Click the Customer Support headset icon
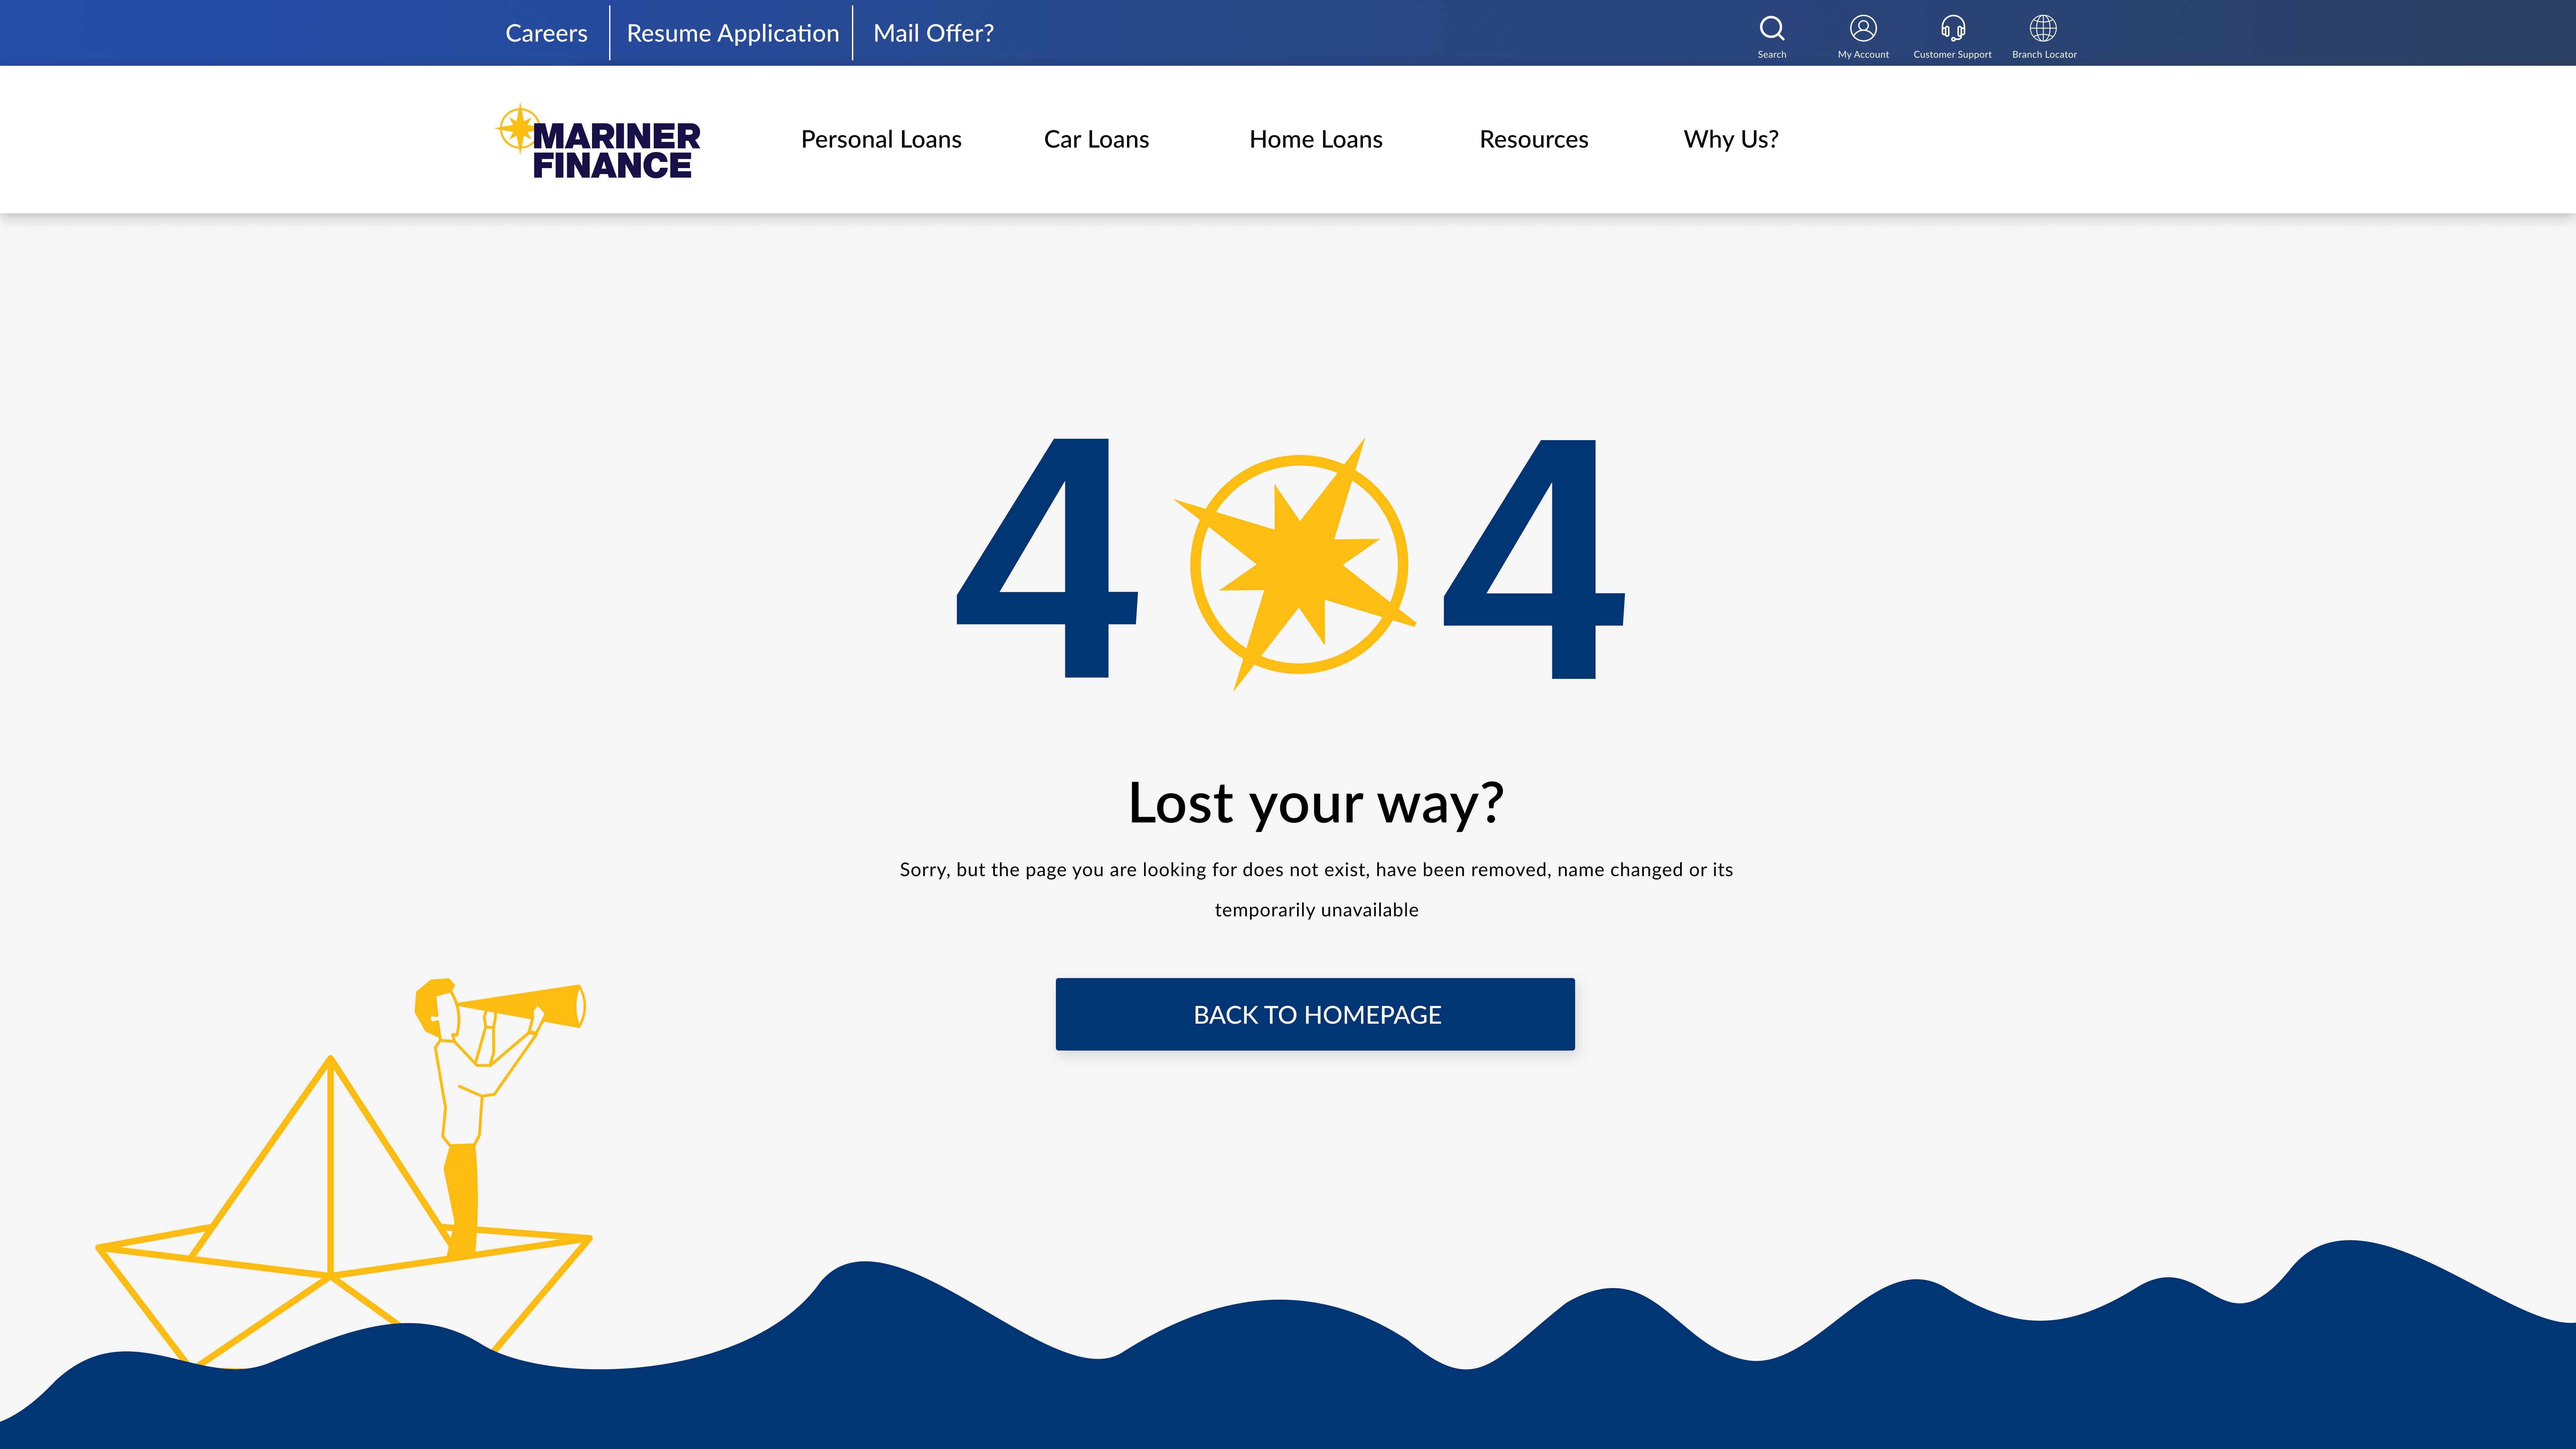 1953,28
